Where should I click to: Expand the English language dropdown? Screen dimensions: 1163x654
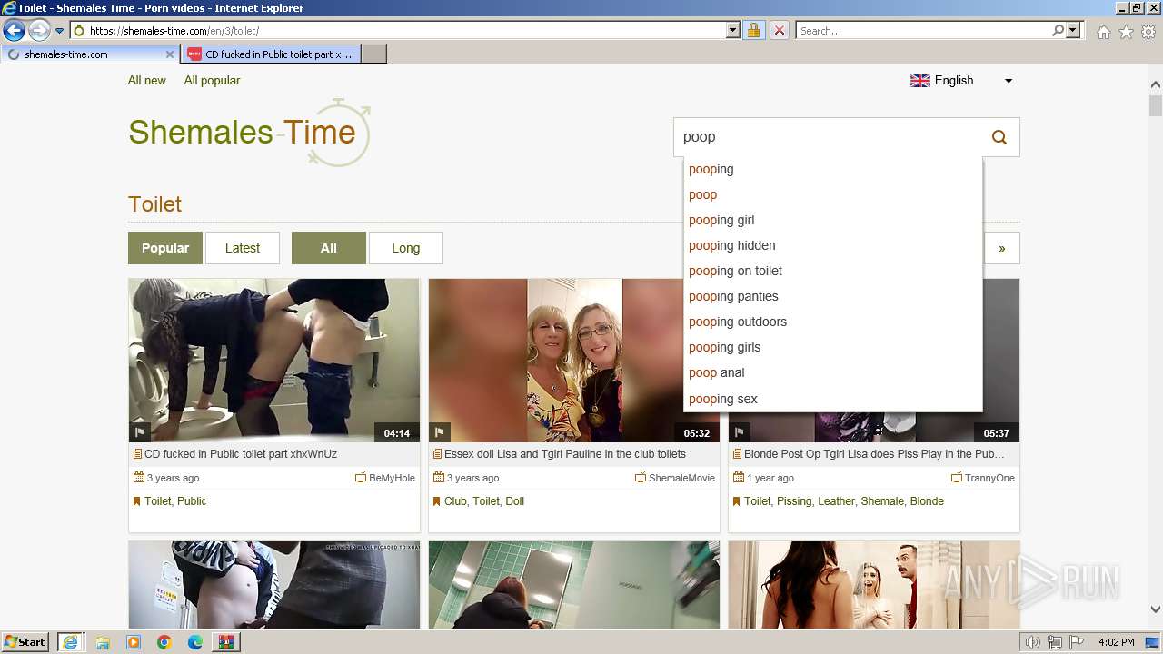tap(961, 81)
